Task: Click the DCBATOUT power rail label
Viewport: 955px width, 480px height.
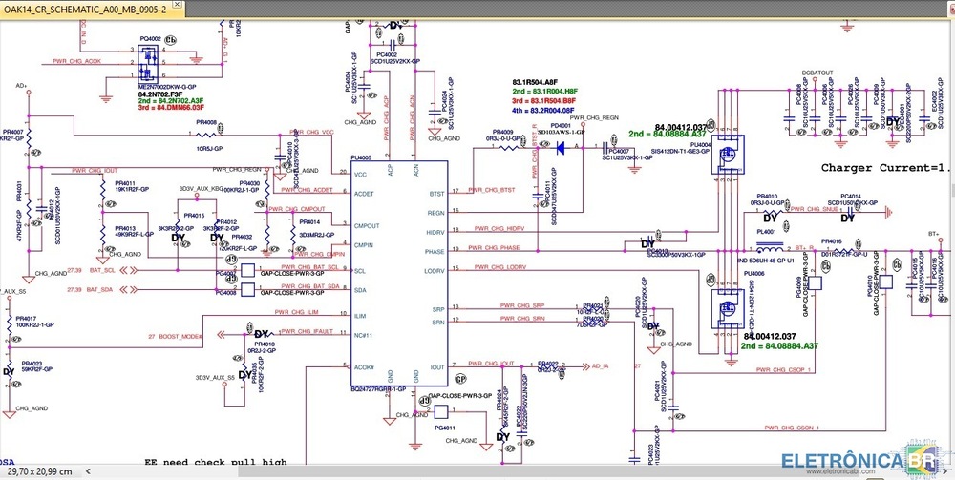Action: 817,73
